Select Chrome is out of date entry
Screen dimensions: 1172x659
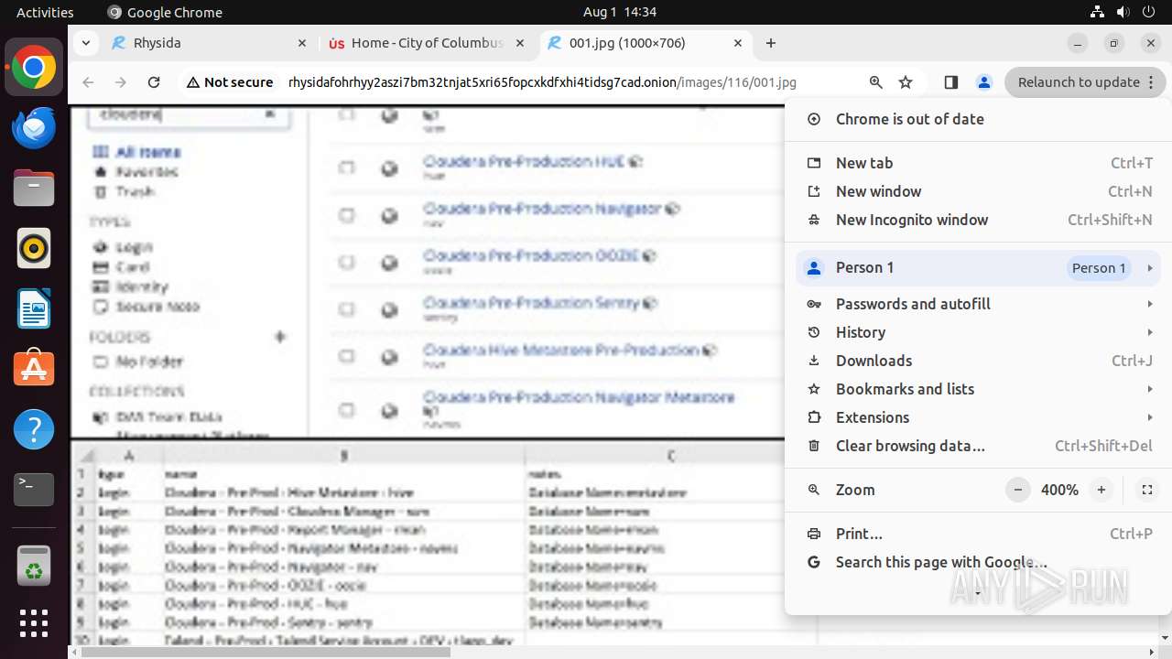click(x=978, y=119)
